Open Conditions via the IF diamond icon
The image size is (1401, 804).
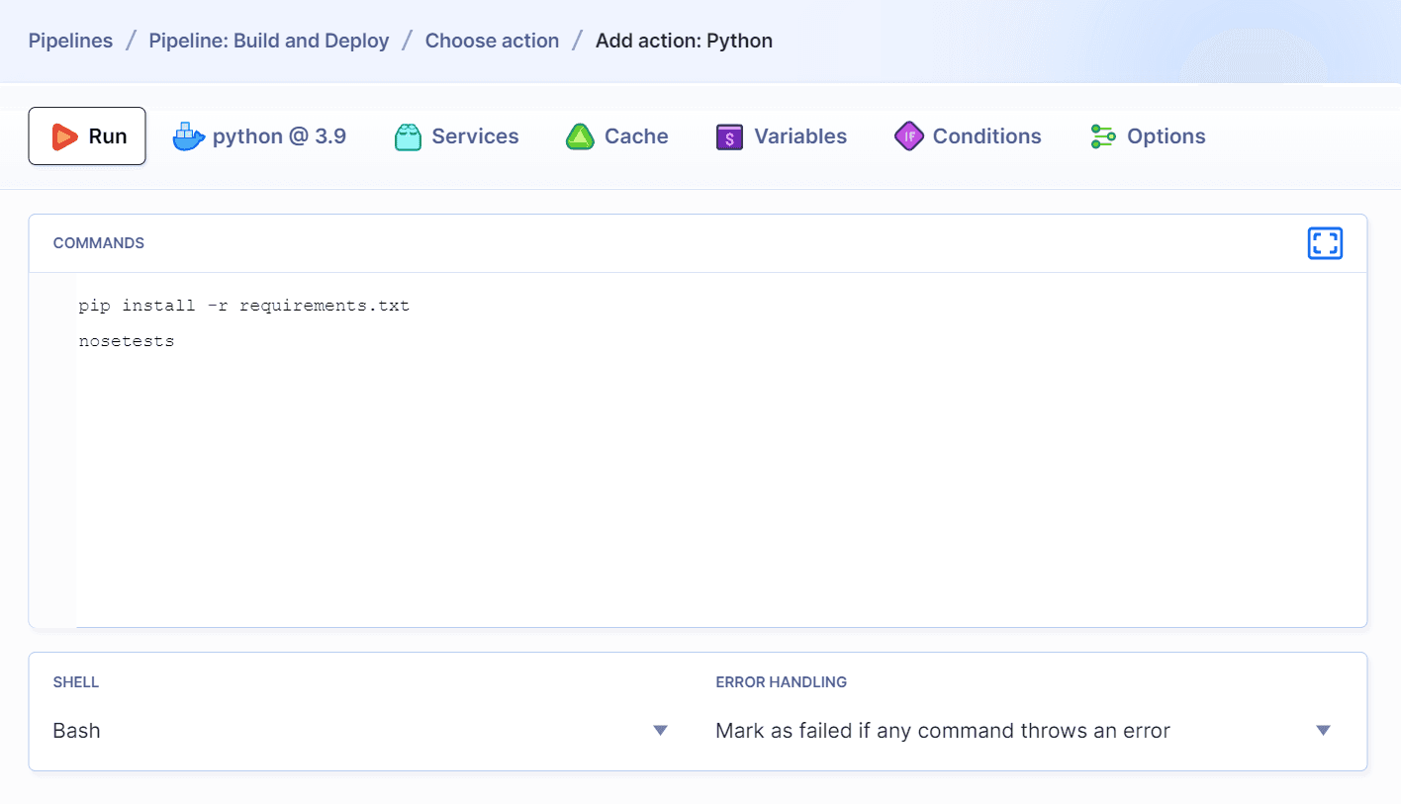pyautogui.click(x=908, y=135)
